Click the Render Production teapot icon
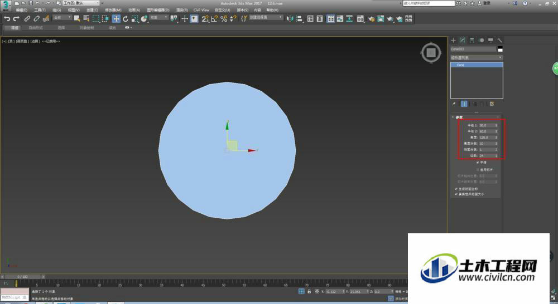 pyautogui.click(x=391, y=19)
